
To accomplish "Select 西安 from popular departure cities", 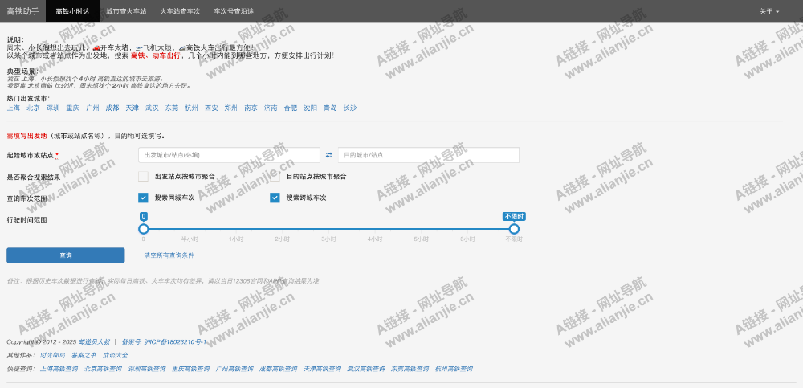I will pyautogui.click(x=211, y=108).
